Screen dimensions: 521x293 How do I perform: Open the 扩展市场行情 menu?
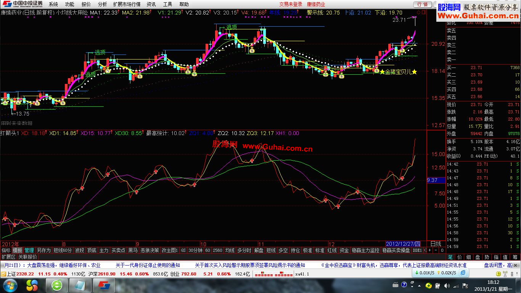[127, 4]
